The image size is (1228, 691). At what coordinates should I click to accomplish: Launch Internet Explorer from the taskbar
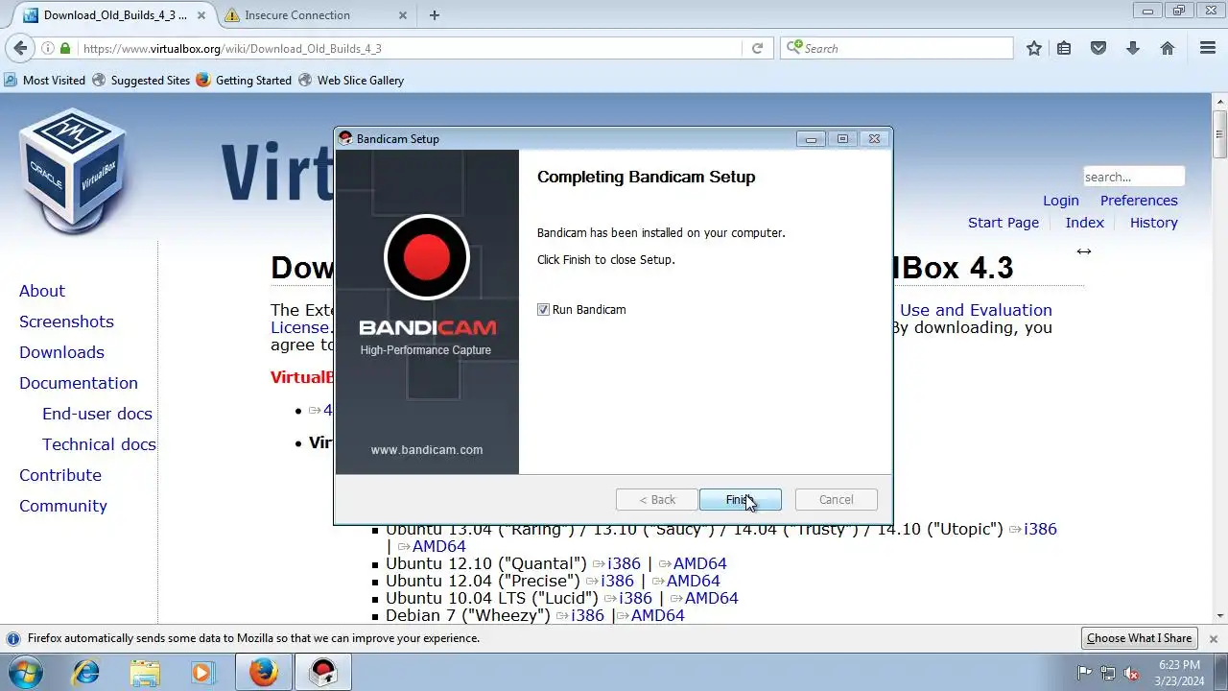[x=86, y=673]
